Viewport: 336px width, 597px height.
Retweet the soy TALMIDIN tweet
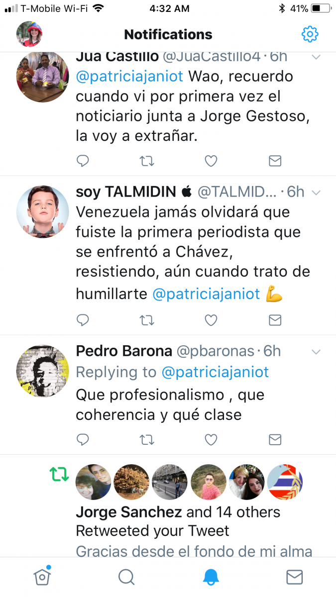click(147, 320)
